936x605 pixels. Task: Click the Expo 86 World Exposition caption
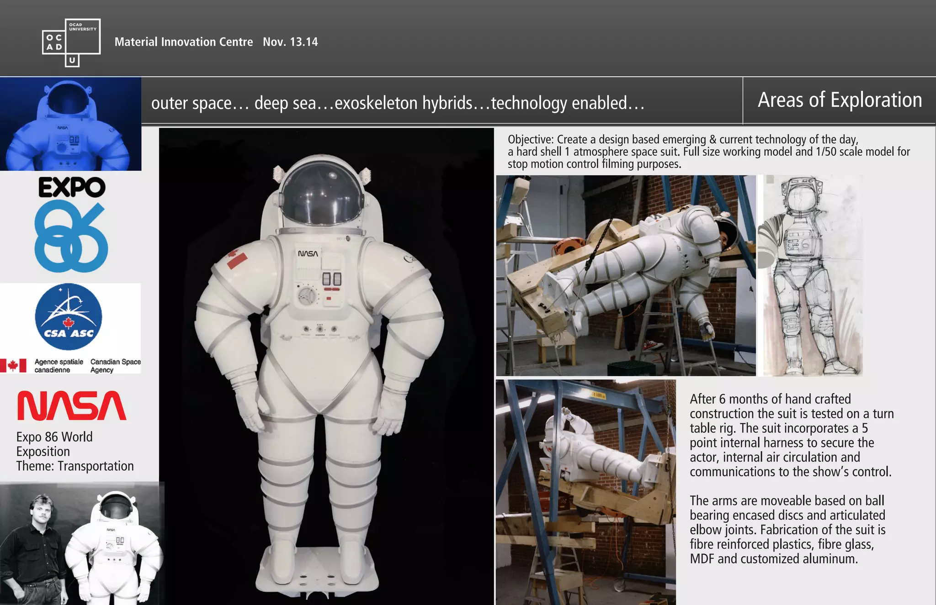75,451
